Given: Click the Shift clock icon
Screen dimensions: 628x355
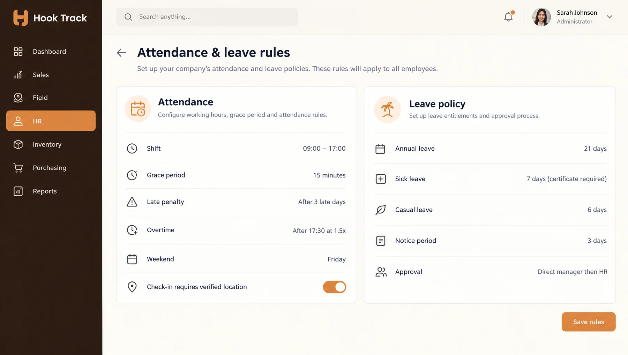Looking at the screenshot, I should (132, 149).
